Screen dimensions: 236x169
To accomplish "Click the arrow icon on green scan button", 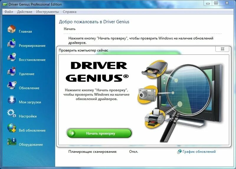I will [72, 133].
